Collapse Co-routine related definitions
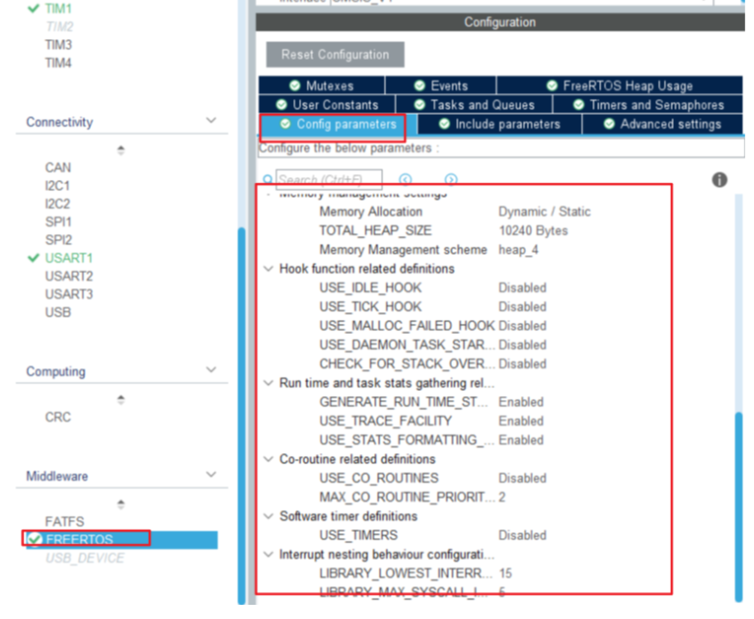Image resolution: width=754 pixels, height=619 pixels. 269,459
